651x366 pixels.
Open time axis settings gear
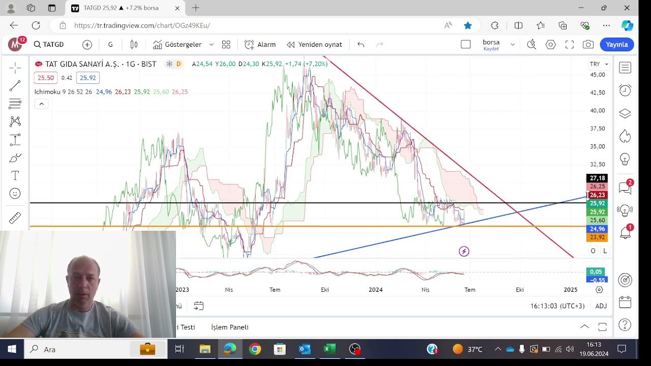coord(599,290)
